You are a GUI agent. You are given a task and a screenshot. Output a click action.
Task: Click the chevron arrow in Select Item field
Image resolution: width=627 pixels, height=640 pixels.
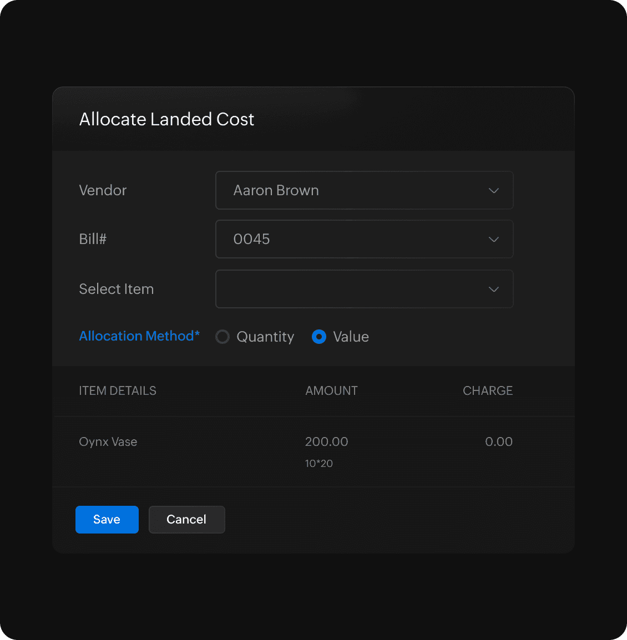493,289
